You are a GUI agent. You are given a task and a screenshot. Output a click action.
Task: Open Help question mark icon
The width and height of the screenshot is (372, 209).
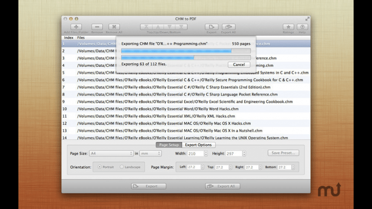302,27
